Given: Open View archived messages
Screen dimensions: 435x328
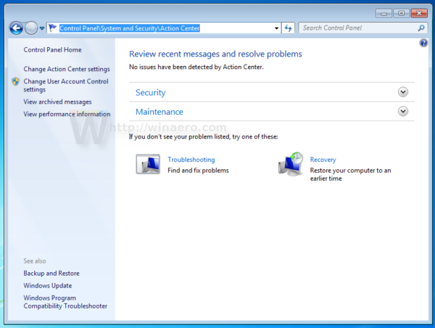Looking at the screenshot, I should pyautogui.click(x=57, y=102).
